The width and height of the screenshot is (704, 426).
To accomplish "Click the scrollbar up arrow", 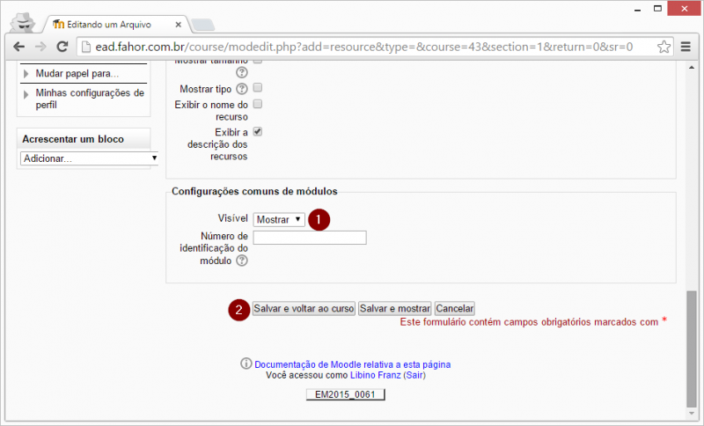I will point(692,68).
